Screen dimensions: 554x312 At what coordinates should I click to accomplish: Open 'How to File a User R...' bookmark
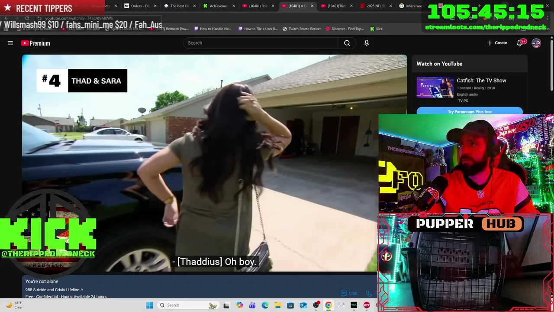click(258, 29)
